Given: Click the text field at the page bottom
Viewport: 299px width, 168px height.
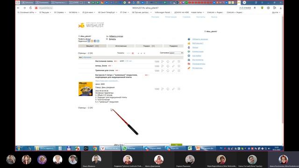Looking at the screenshot, I should point(147,145).
